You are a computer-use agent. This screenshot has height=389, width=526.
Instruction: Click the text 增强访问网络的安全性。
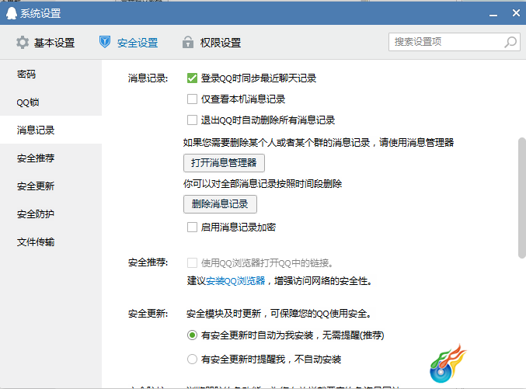pyautogui.click(x=323, y=280)
